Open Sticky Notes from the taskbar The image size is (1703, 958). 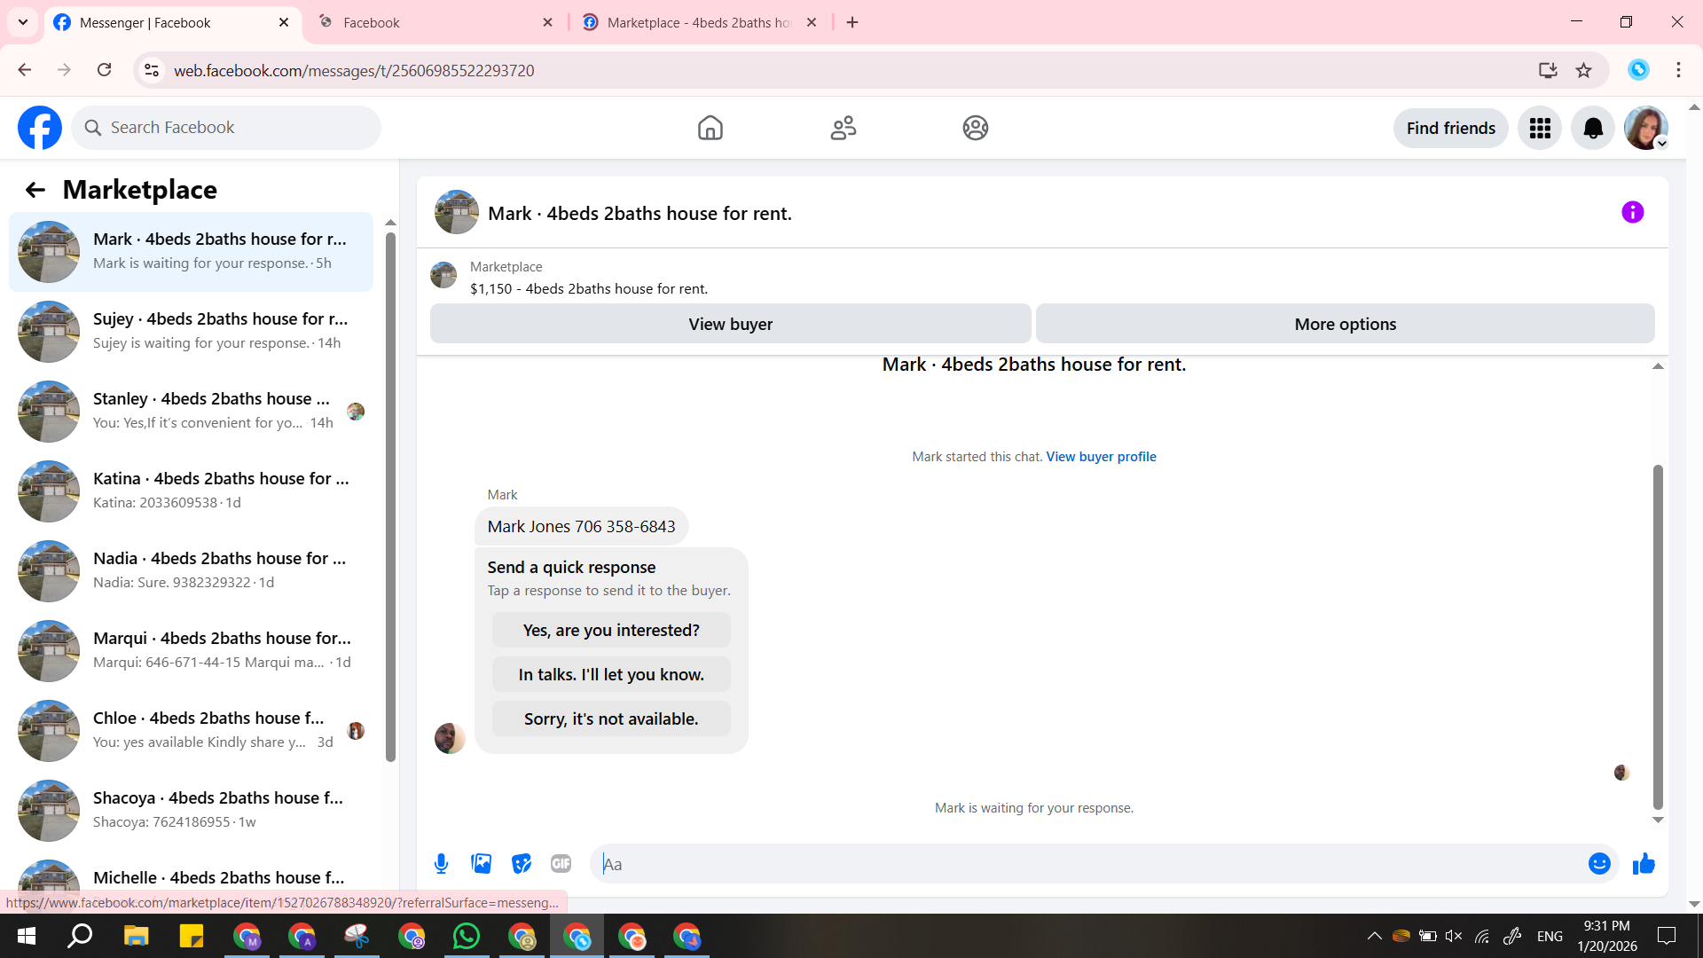192,937
